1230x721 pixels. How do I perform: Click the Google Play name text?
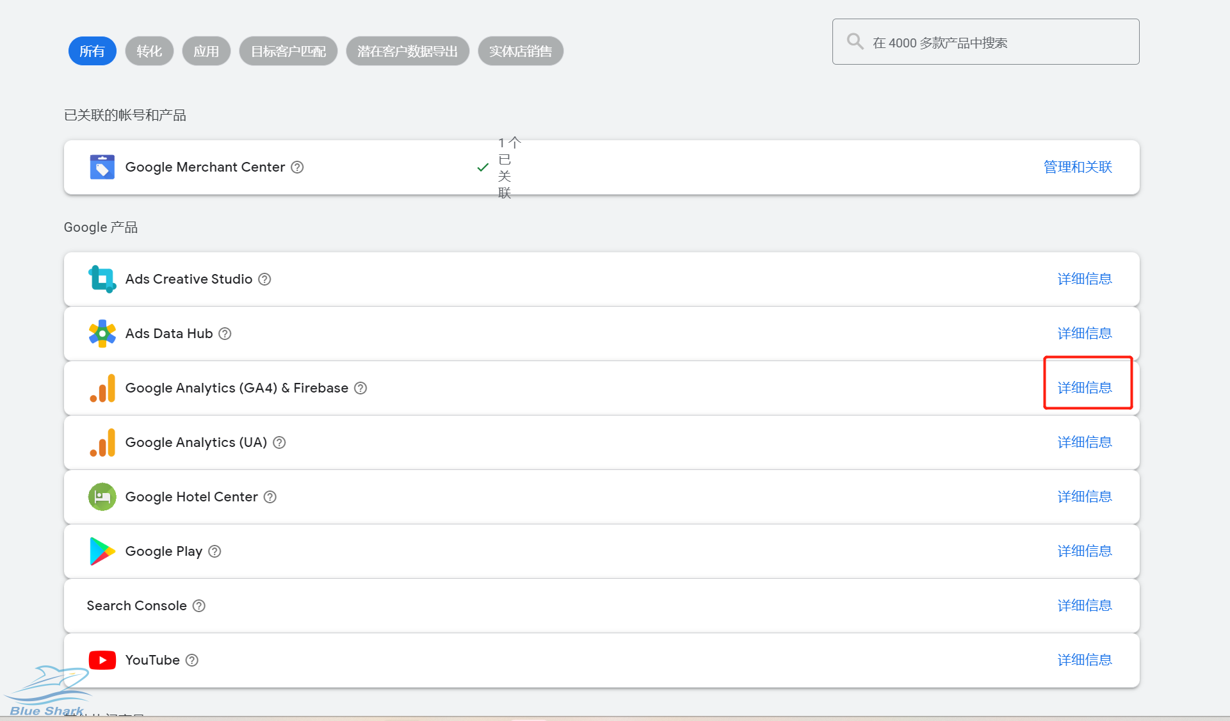[164, 551]
